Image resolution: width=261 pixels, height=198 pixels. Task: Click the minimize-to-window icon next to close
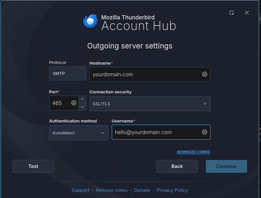[232, 13]
